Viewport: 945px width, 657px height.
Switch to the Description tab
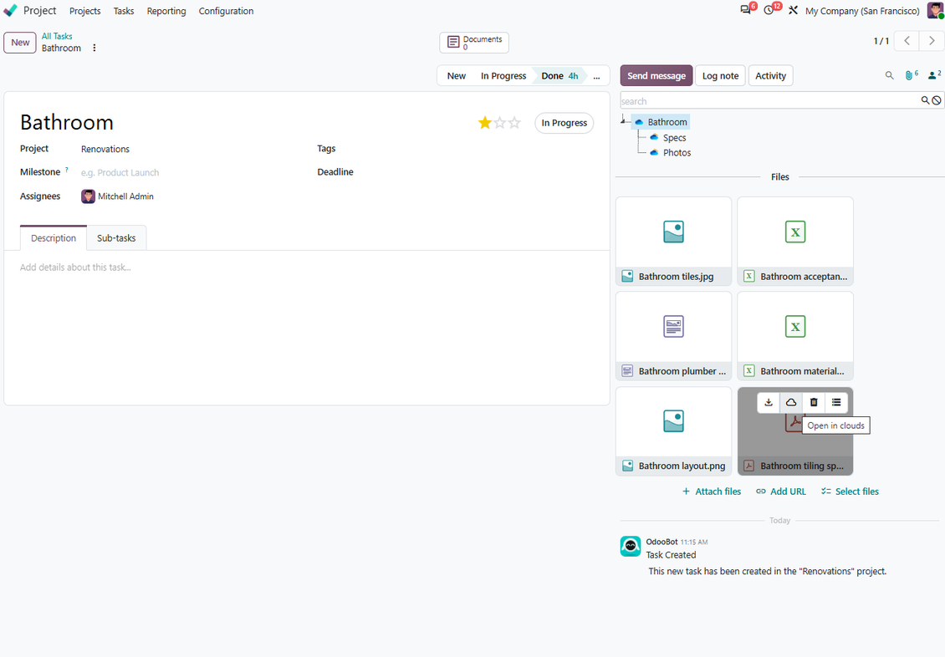click(54, 238)
